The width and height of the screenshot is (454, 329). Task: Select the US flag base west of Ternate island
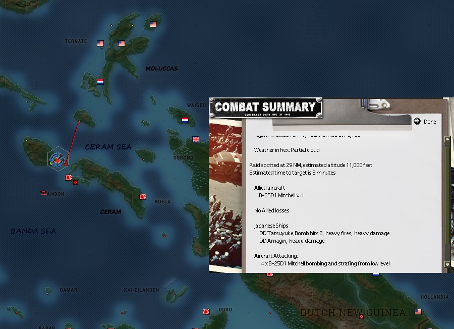[100, 43]
